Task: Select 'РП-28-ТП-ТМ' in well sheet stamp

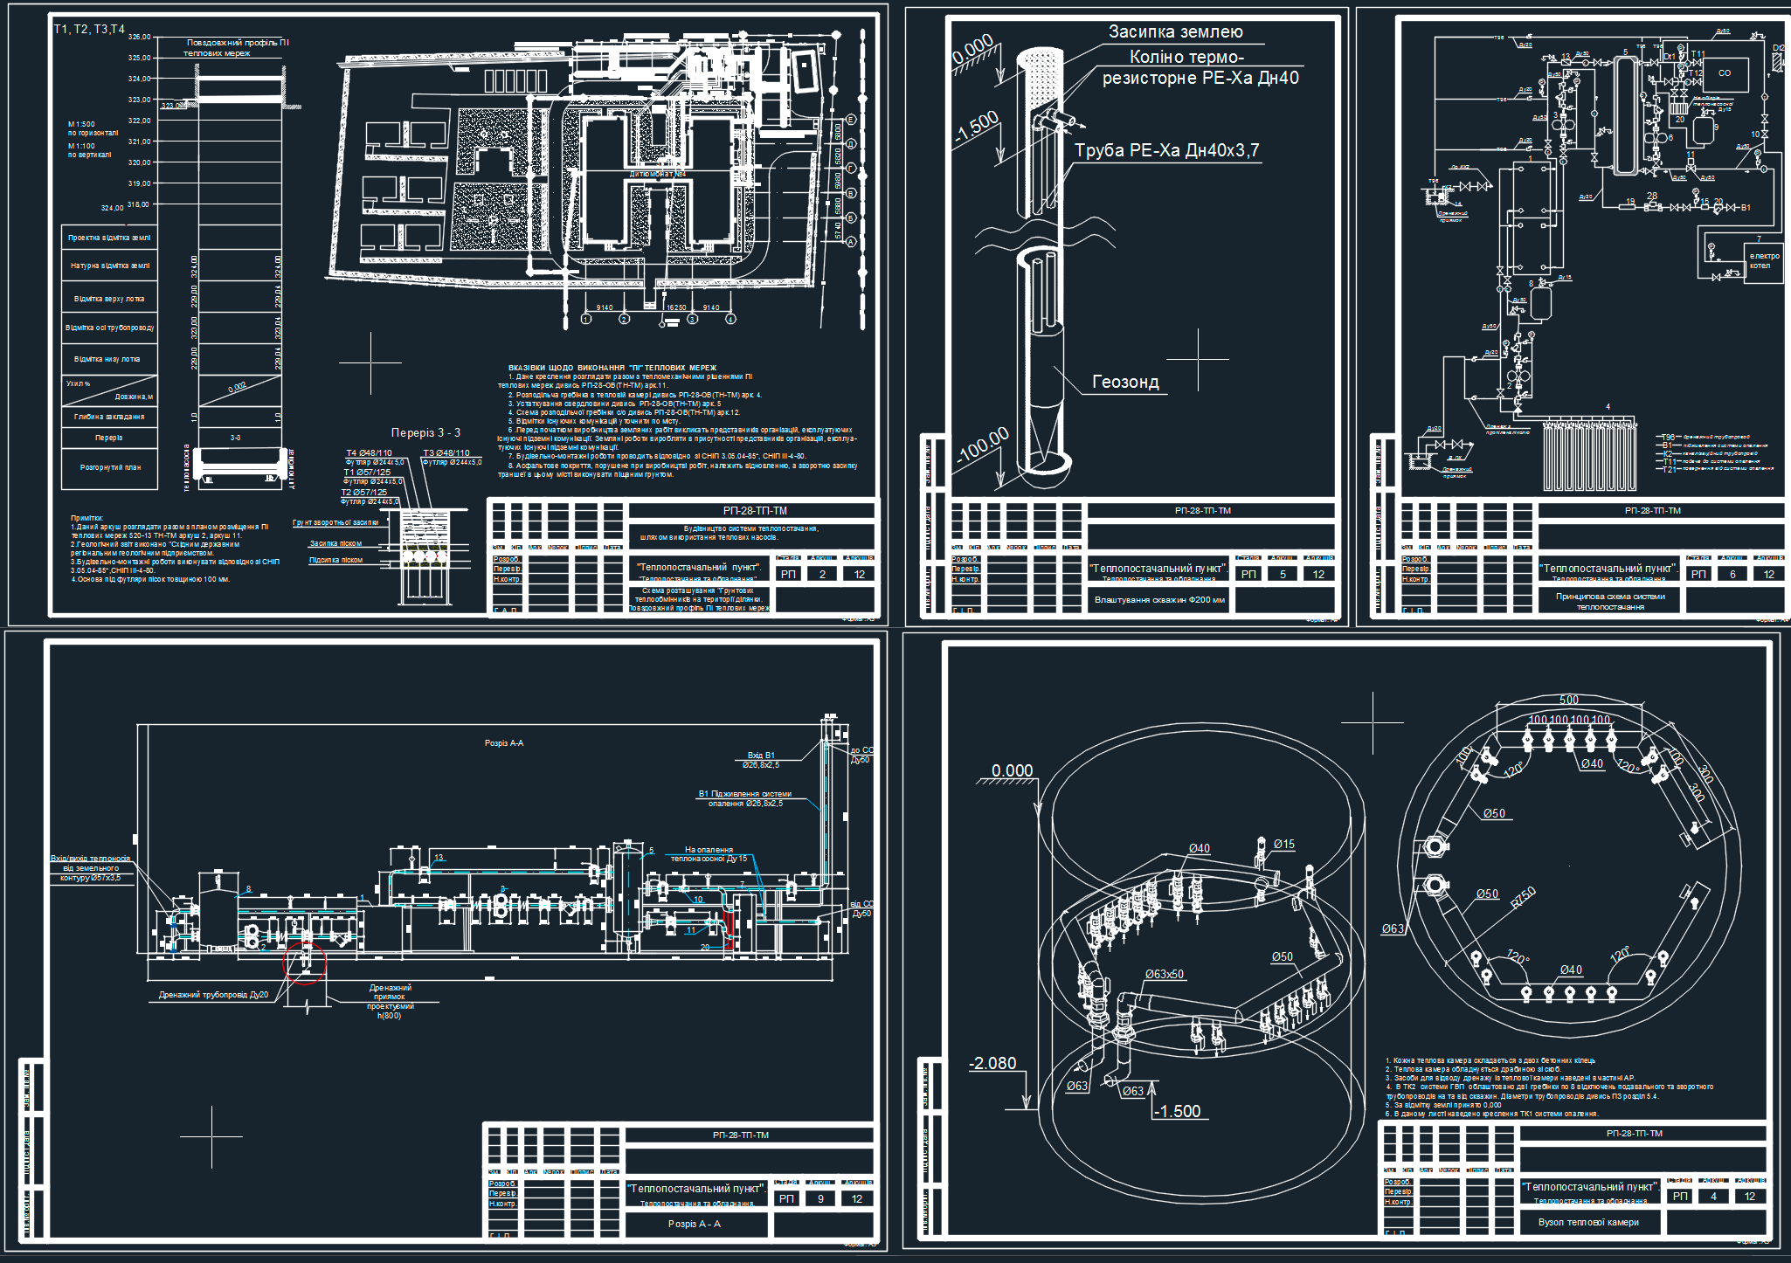Action: pyautogui.click(x=1202, y=510)
